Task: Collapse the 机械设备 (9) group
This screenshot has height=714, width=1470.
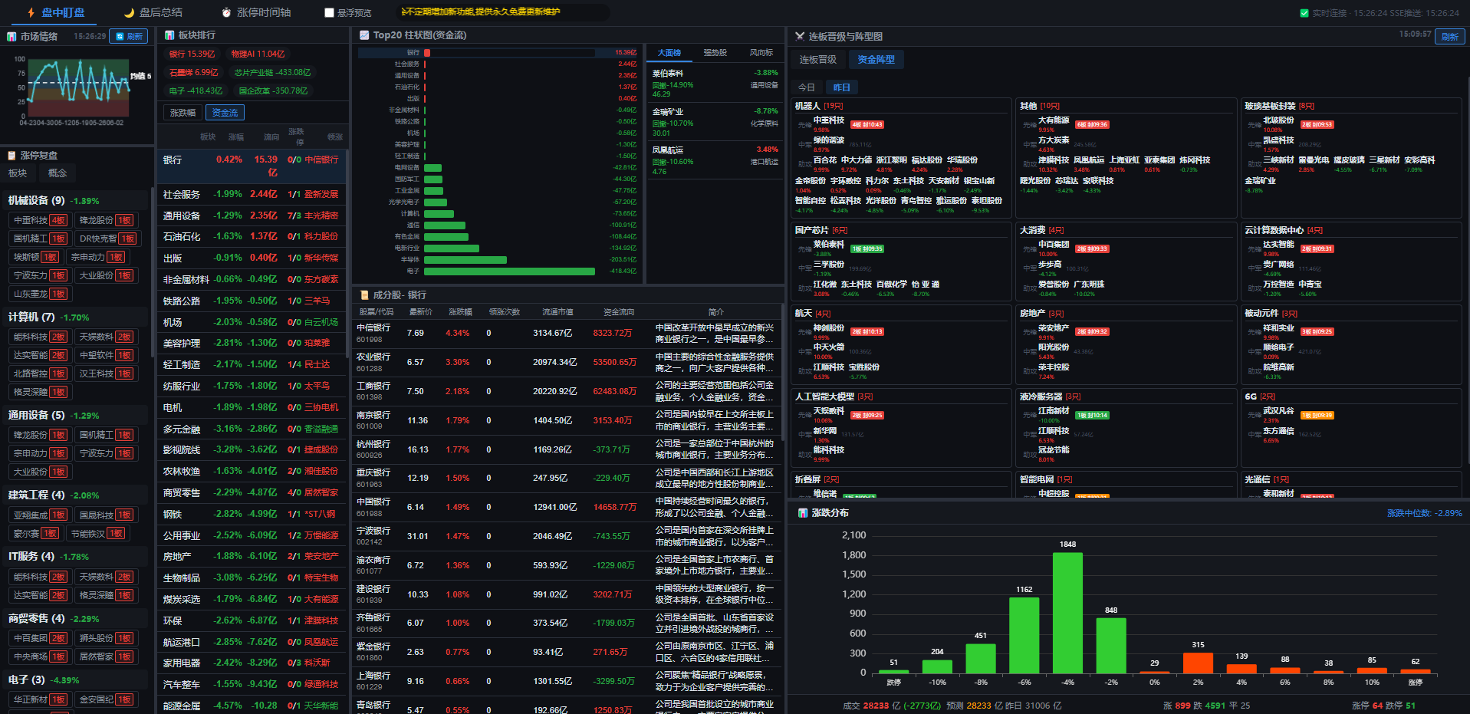Action: click(x=54, y=200)
